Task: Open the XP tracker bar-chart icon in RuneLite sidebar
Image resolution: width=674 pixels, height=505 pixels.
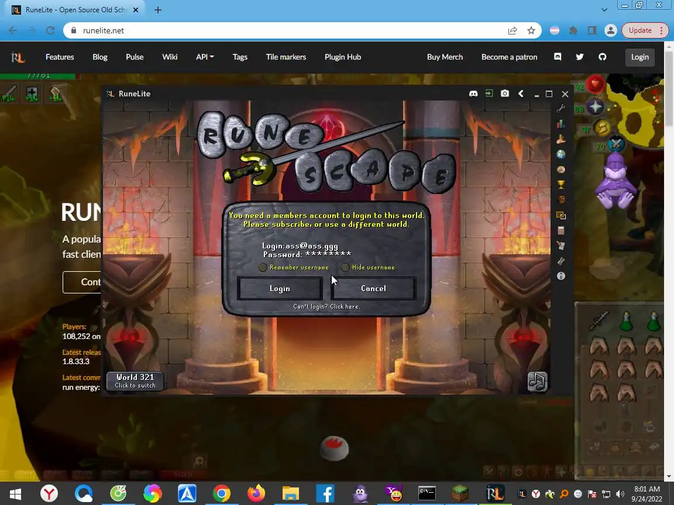Action: coord(560,124)
